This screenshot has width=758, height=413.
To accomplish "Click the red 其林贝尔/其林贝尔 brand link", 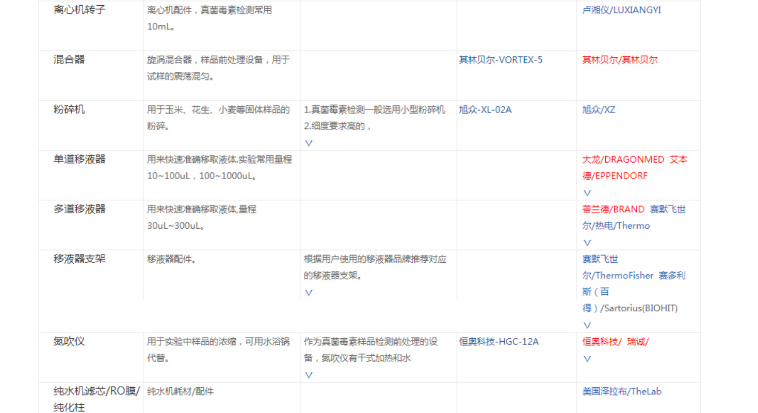I will coord(620,60).
